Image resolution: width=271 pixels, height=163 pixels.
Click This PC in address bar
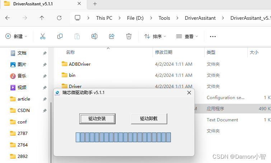click(x=104, y=18)
